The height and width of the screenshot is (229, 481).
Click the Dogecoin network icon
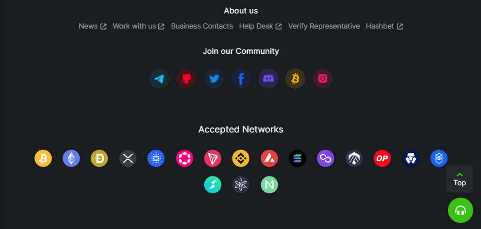point(99,158)
